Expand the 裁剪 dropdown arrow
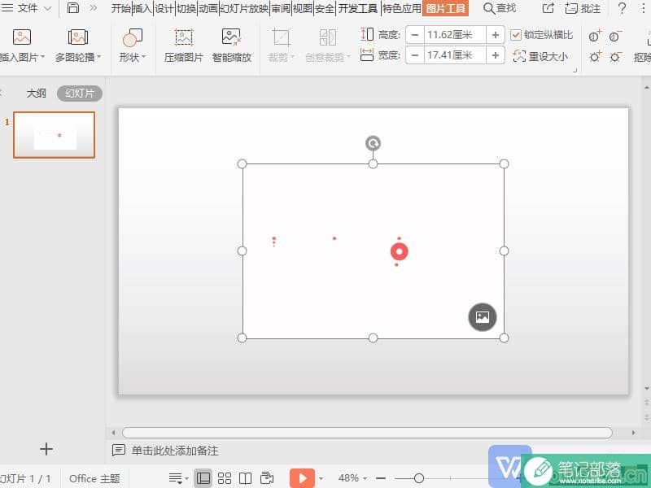The height and width of the screenshot is (488, 651). coord(292,57)
